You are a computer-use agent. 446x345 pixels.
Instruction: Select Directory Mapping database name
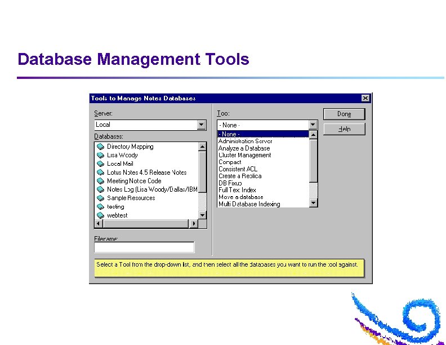point(130,147)
